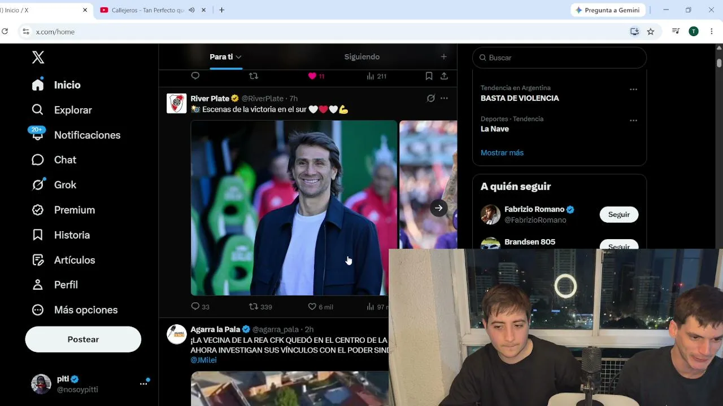Image resolution: width=723 pixels, height=406 pixels.
Task: Open Chrome profile T avatar menu
Action: 694,32
